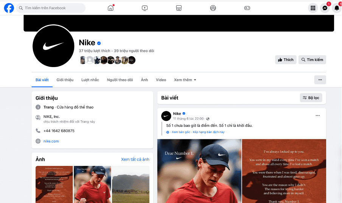Screen dimensions: 342x203
Task: Open the Lượt nhắc tab
Action: [90, 80]
